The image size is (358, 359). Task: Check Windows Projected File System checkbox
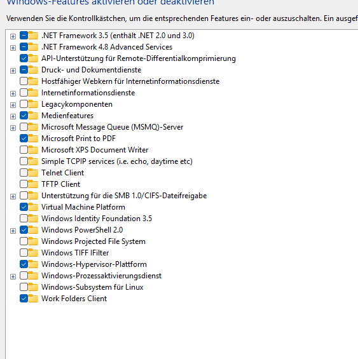tap(24, 241)
